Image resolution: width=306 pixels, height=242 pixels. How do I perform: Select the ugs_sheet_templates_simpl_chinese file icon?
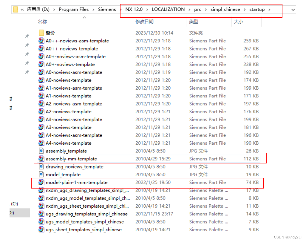(x=41, y=229)
